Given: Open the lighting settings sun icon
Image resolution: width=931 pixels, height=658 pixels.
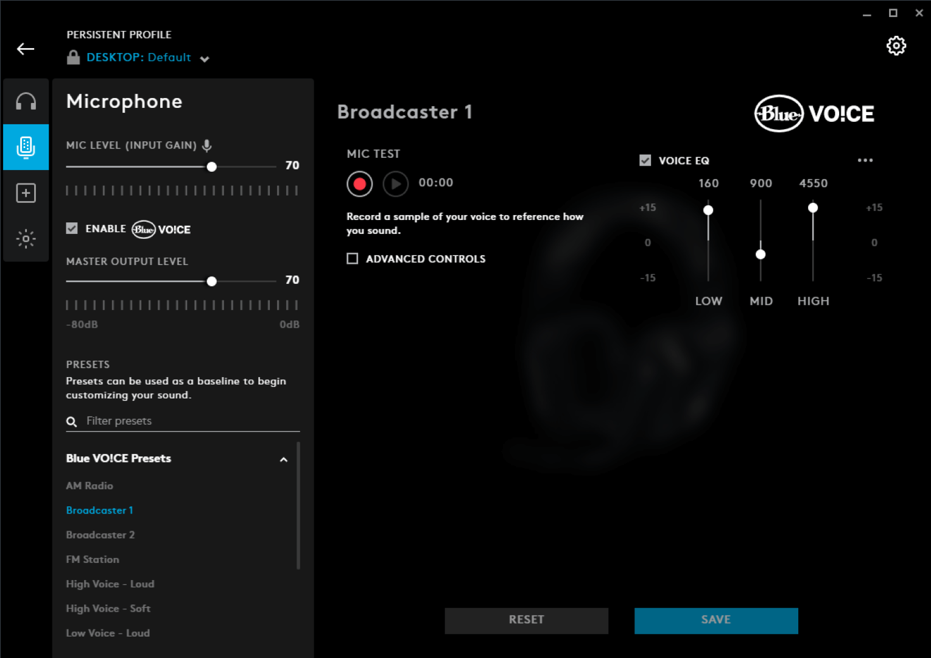Looking at the screenshot, I should (x=26, y=239).
